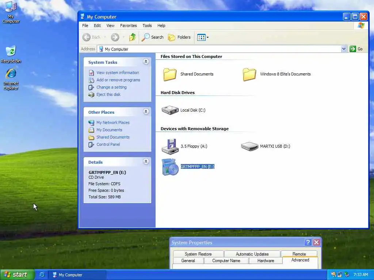The height and width of the screenshot is (280, 374).
Task: Go to My Documents link
Action: click(x=109, y=130)
